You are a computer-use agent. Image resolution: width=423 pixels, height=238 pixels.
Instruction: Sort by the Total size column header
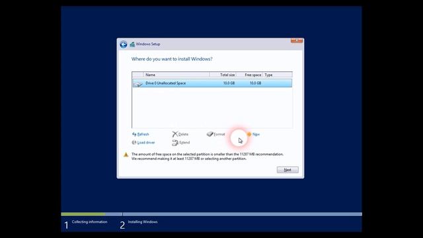(x=223, y=75)
